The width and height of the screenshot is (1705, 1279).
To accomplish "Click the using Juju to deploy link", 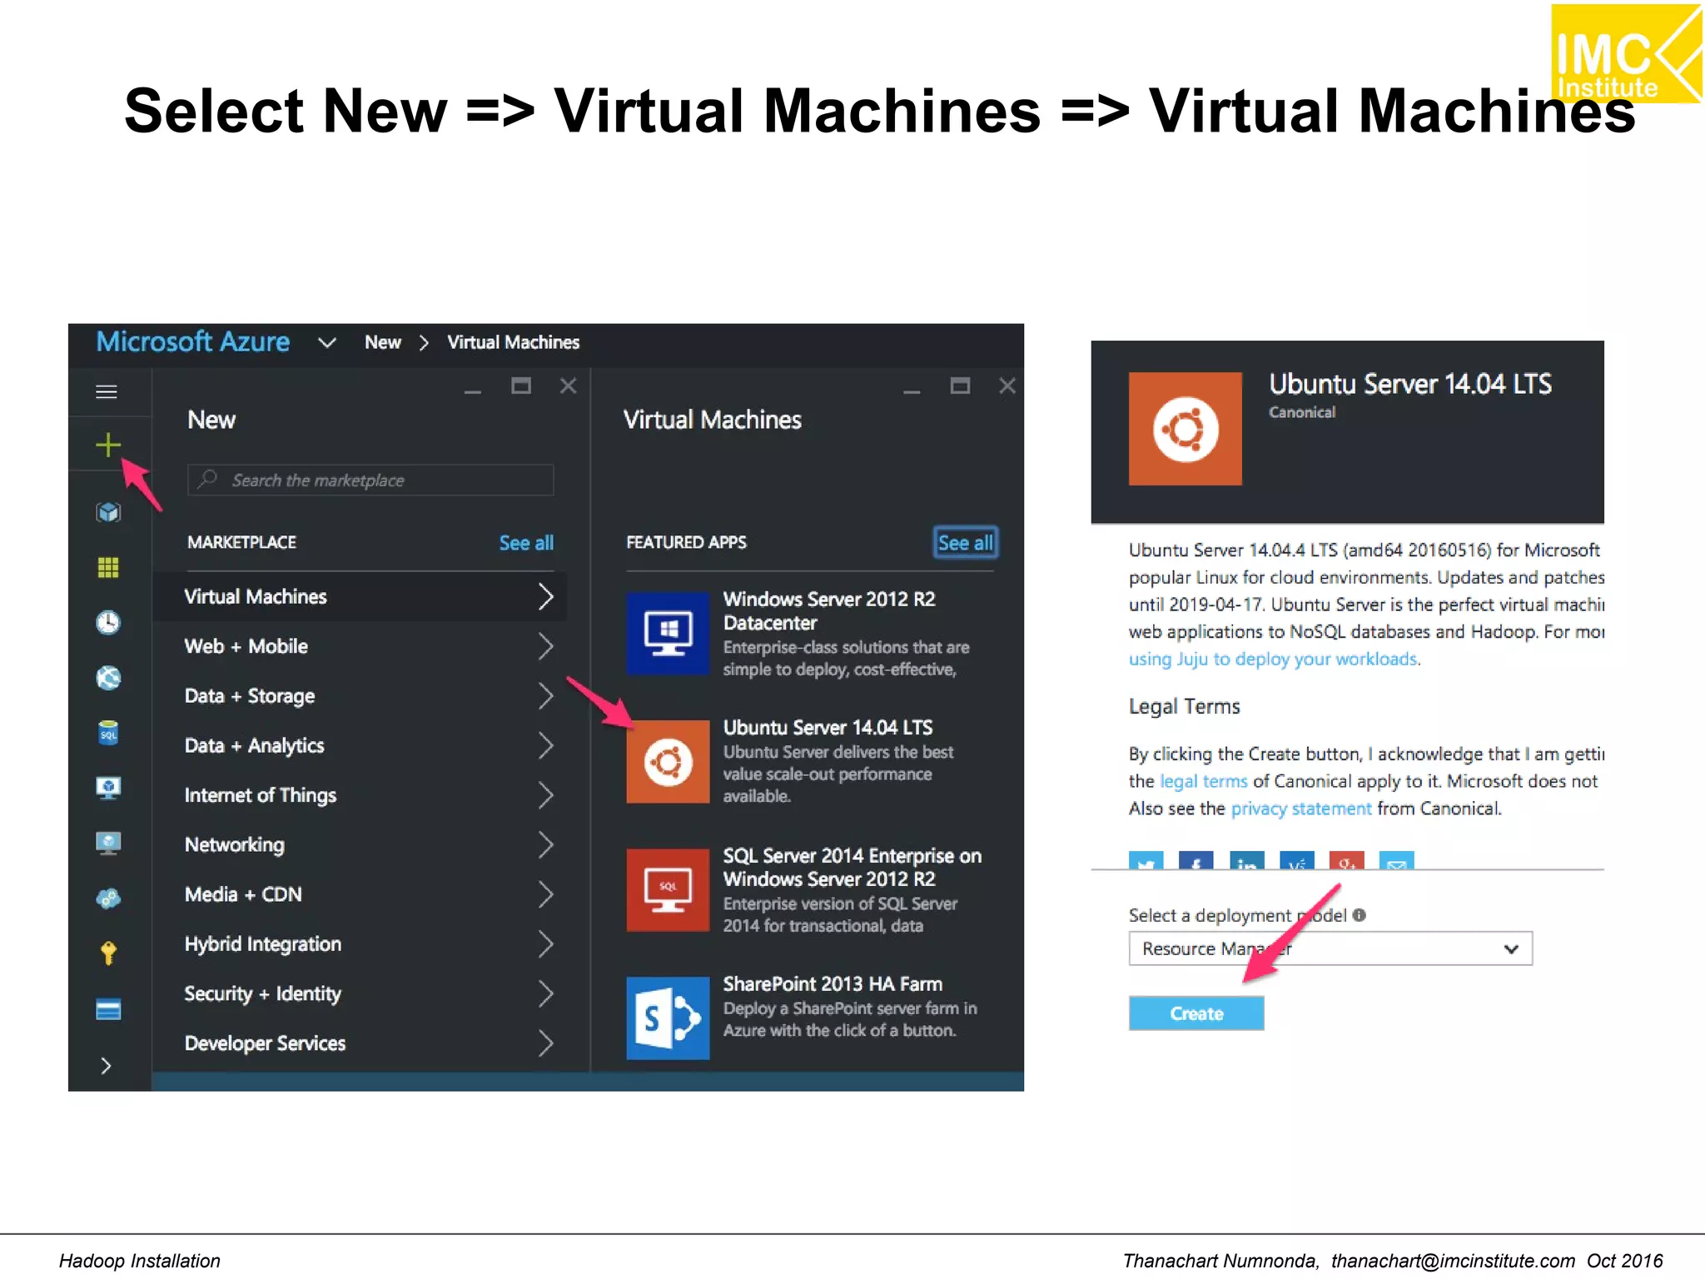I will pyautogui.click(x=1274, y=659).
